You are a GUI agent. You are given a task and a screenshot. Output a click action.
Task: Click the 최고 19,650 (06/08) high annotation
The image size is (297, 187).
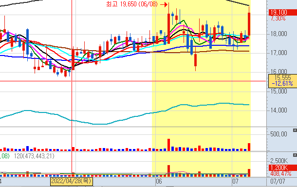tap(132, 4)
